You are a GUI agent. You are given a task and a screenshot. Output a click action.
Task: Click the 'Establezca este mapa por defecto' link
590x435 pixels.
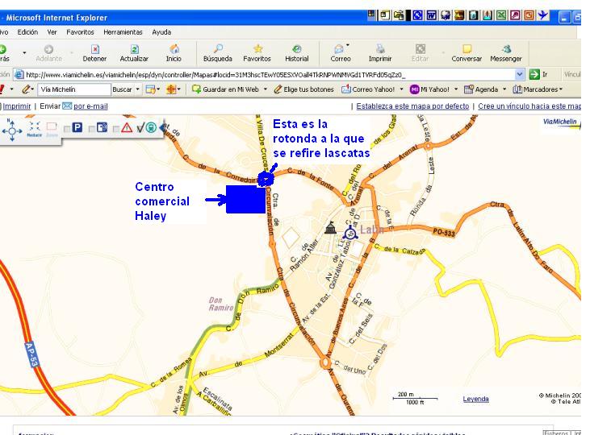point(414,106)
